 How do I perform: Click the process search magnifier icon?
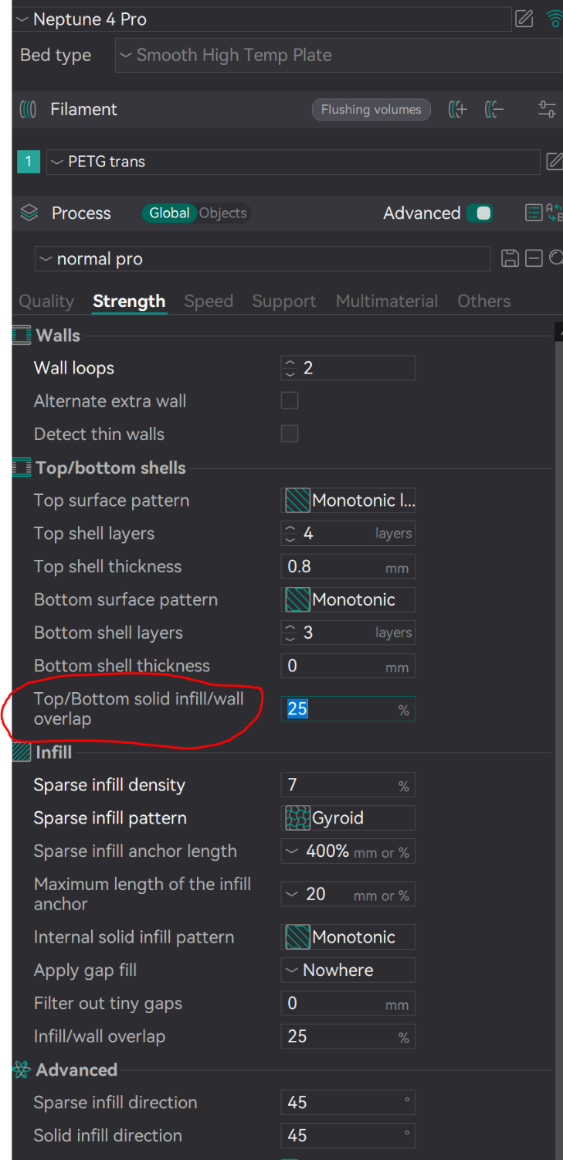coord(556,258)
